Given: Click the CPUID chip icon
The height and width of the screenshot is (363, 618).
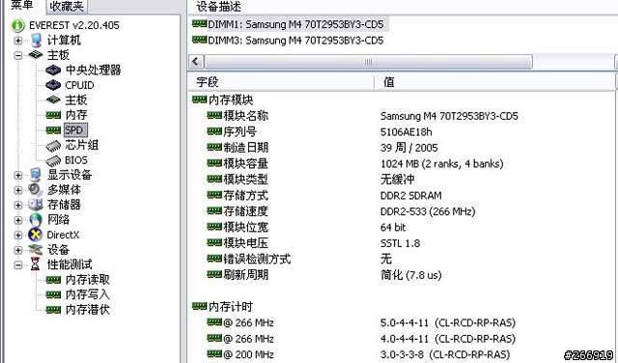Looking at the screenshot, I should click(x=53, y=85).
